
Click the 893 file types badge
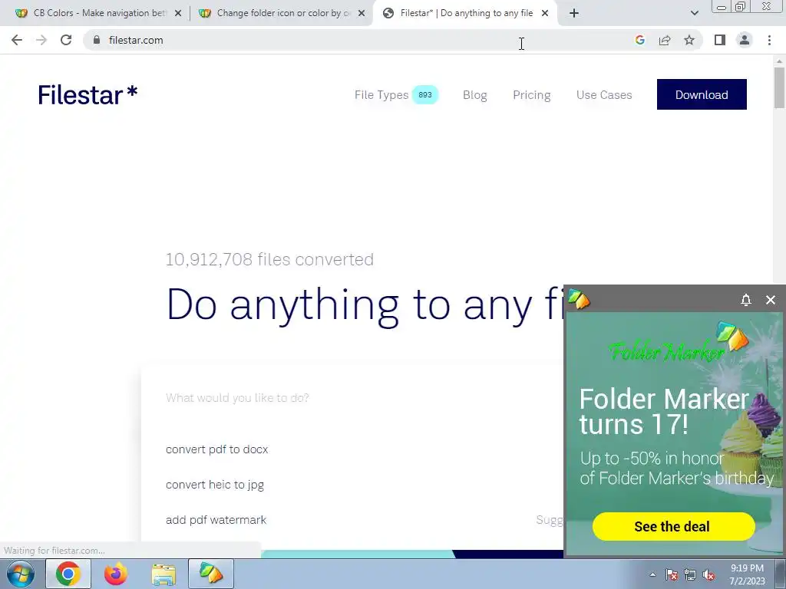(425, 94)
